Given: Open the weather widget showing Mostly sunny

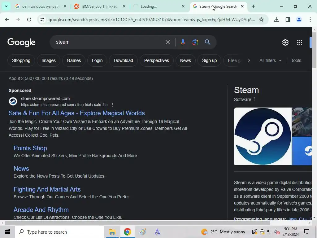Looking at the screenshot, I should [x=223, y=232].
